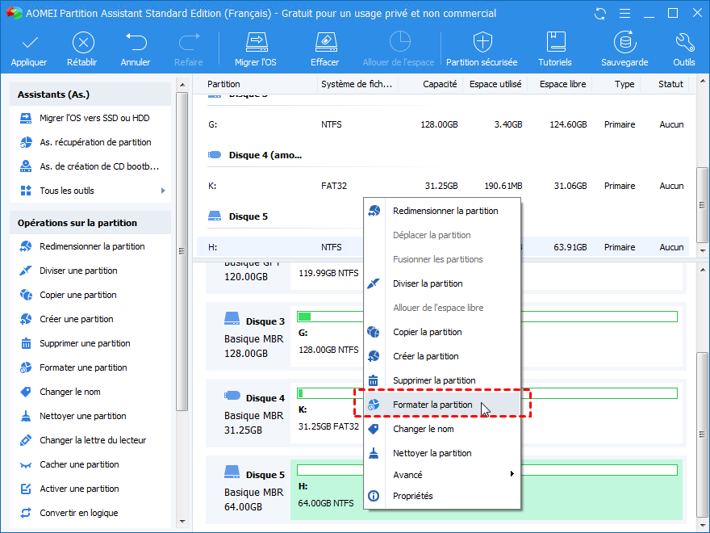Choose Formater la partition in context menu
This screenshot has height=533, width=710.
point(432,405)
